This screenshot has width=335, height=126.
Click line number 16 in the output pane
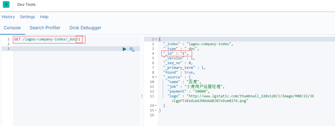(152, 115)
